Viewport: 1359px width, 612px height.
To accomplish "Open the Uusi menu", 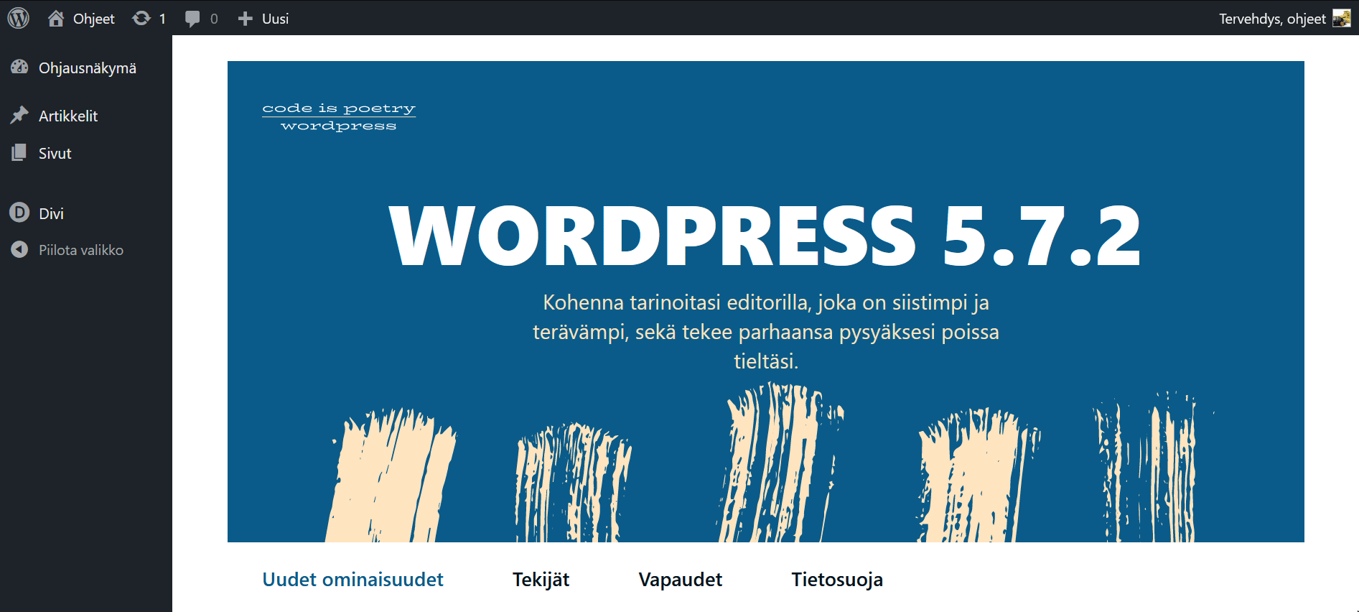I will point(275,19).
